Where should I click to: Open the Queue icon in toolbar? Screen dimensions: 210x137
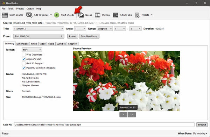pyautogui.click(x=81, y=15)
